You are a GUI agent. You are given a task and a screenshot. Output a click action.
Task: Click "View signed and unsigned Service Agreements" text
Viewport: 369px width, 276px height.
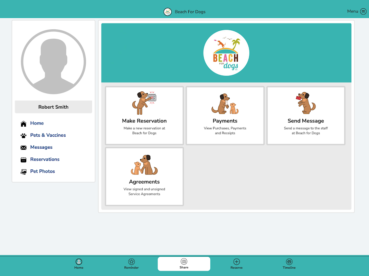[144, 191]
